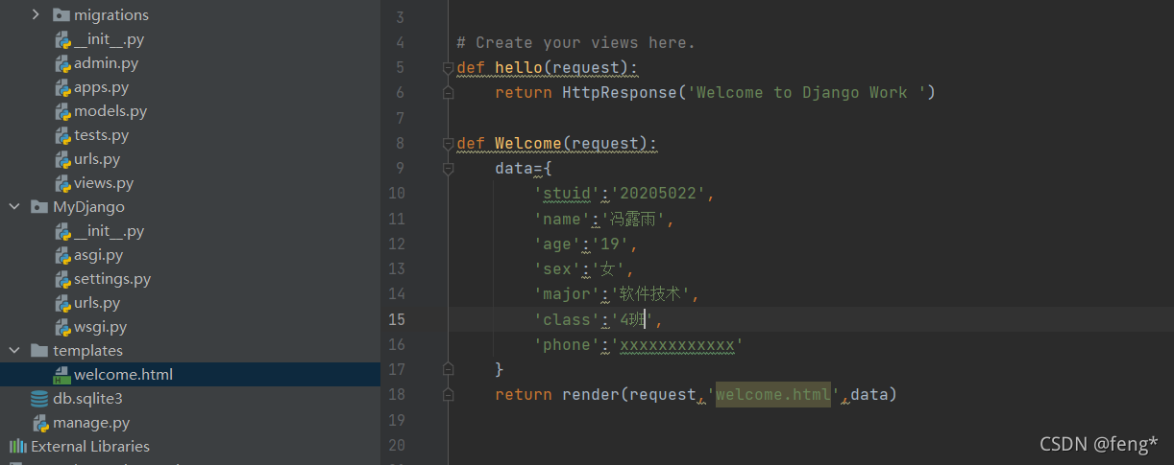This screenshot has height=465, width=1174.
Task: Open tests.py in the project tree
Action: click(101, 135)
